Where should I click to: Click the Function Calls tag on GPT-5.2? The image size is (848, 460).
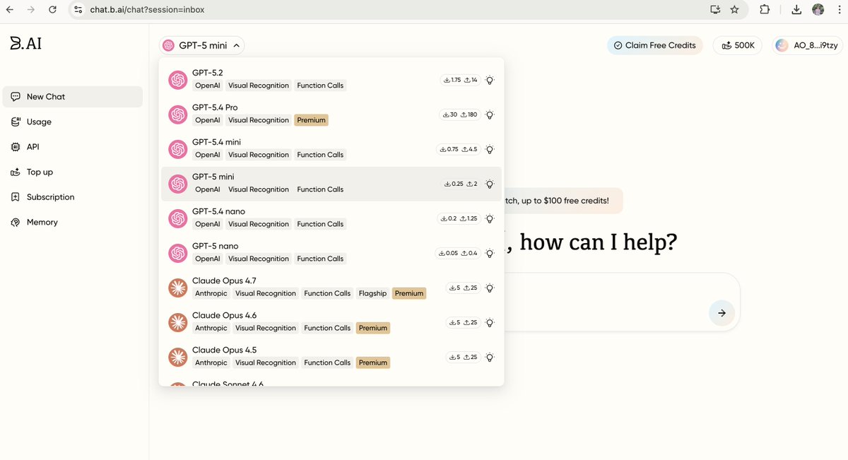coord(320,85)
